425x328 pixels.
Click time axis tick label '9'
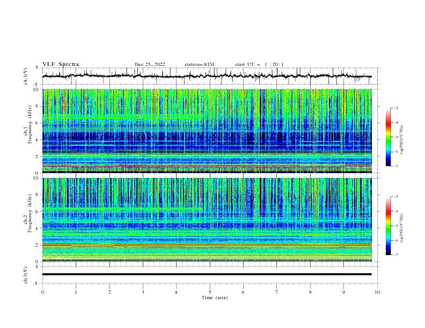tap(343, 292)
